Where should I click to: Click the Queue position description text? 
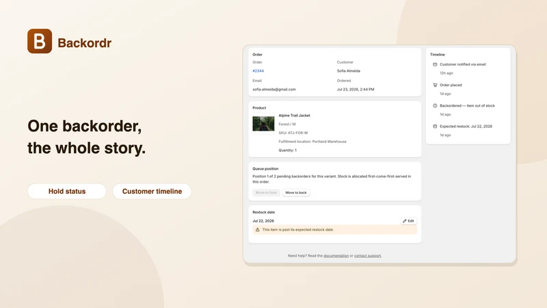point(332,179)
